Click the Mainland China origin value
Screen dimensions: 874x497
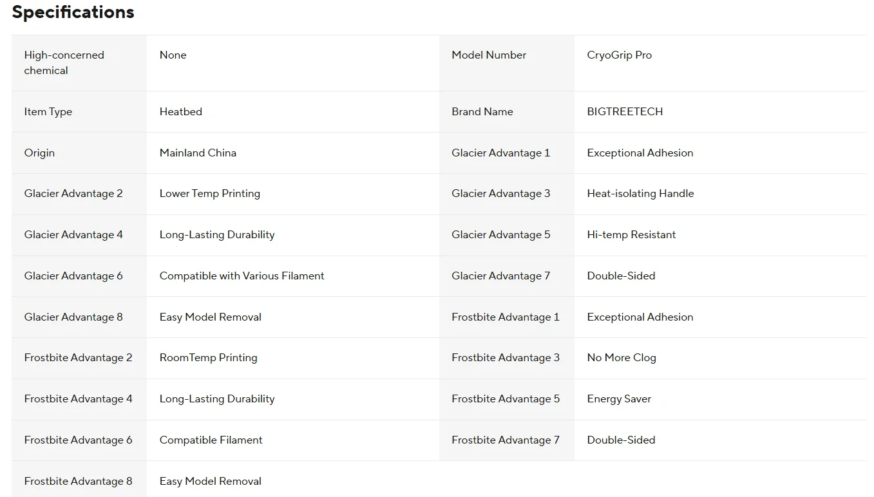[x=198, y=153]
